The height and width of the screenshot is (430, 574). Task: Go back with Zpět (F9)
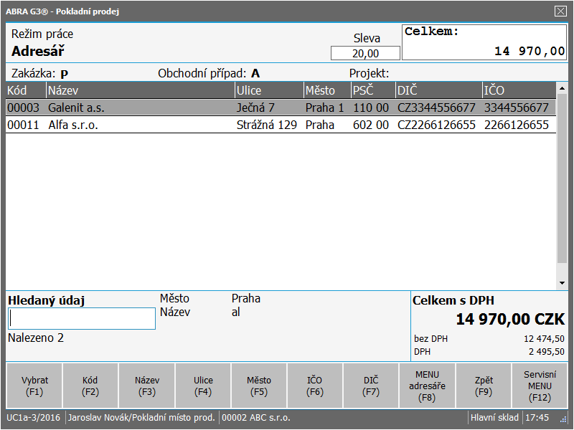(484, 386)
